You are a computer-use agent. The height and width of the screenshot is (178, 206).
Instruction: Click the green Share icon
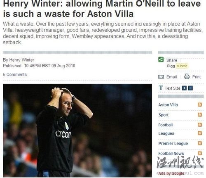pos(161,59)
